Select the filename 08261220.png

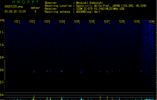tap(14, 6)
